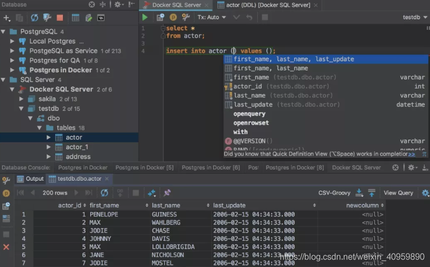Click the reload page icon in results toolbar

click(x=104, y=192)
